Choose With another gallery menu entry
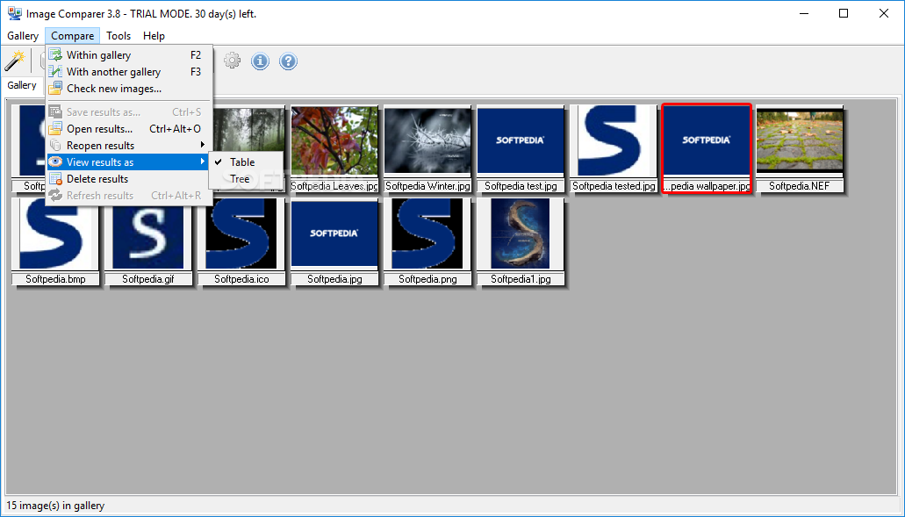The height and width of the screenshot is (517, 905). pyautogui.click(x=129, y=72)
